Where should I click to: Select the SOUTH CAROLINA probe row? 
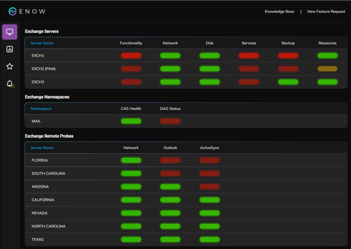click(x=48, y=173)
